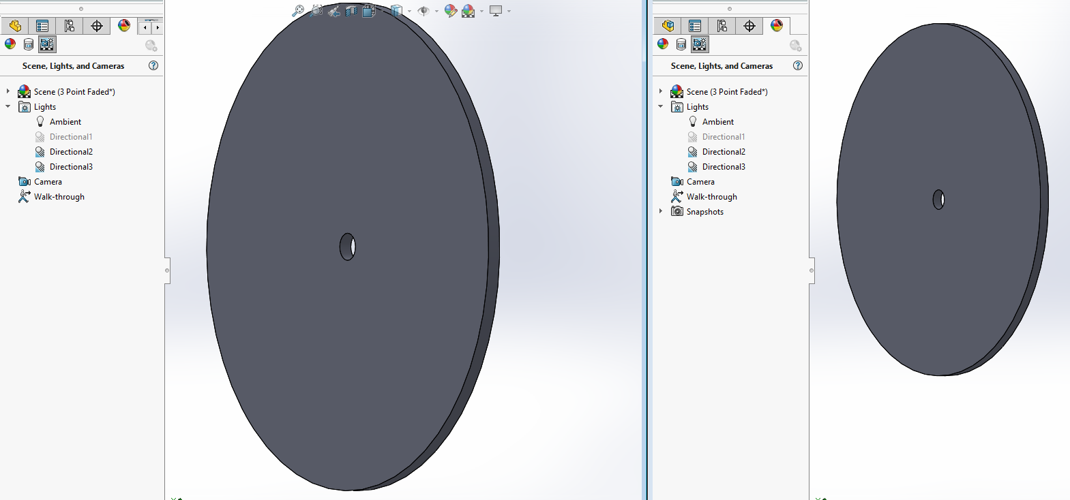Click PhotoView options icon in left panel

point(151,46)
